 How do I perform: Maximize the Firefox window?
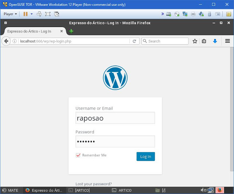[x=221, y=23]
